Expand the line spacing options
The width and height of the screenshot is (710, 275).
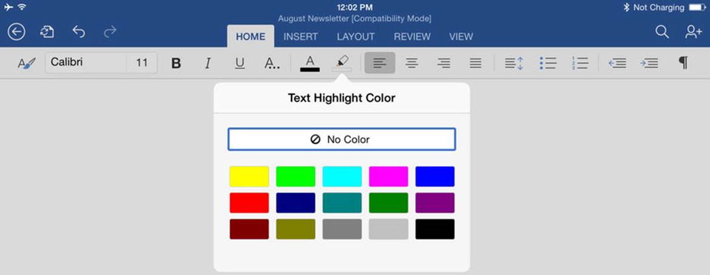point(514,63)
